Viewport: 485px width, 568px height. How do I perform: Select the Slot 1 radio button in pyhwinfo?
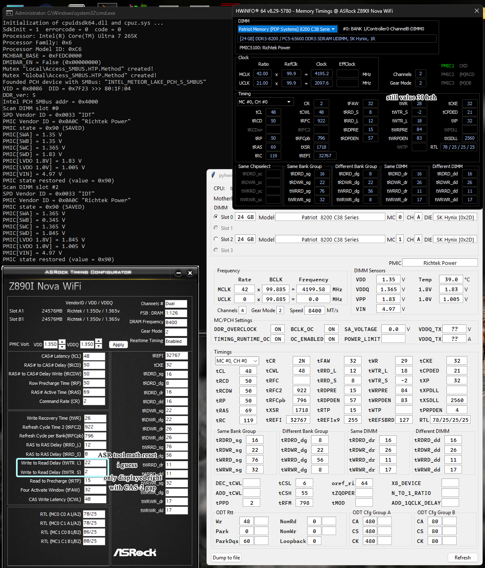[216, 228]
